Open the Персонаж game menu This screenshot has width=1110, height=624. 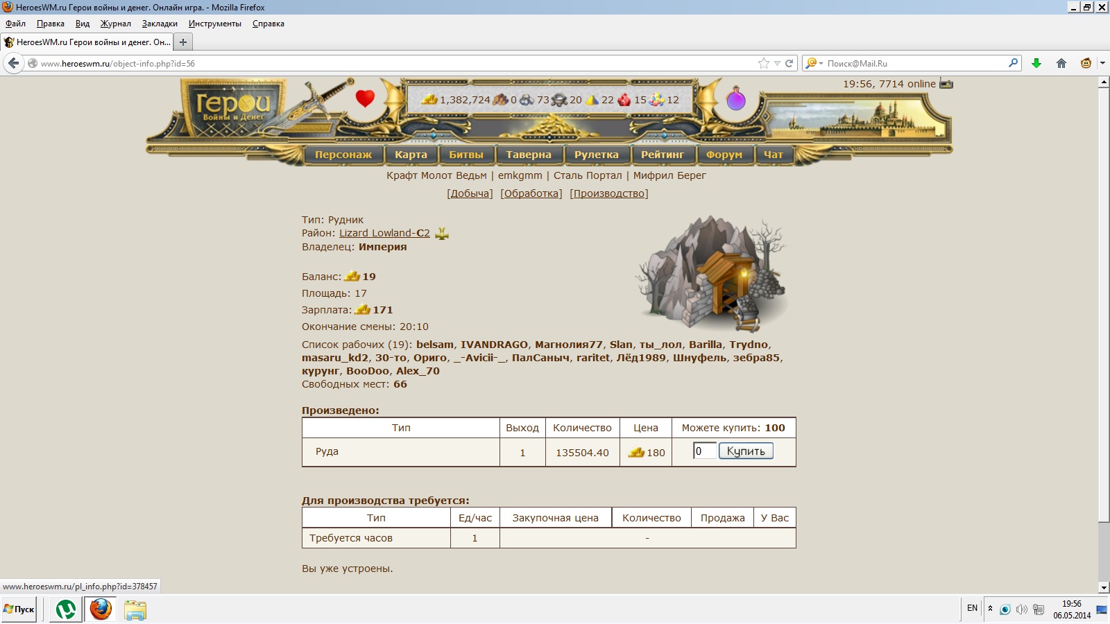coord(343,155)
